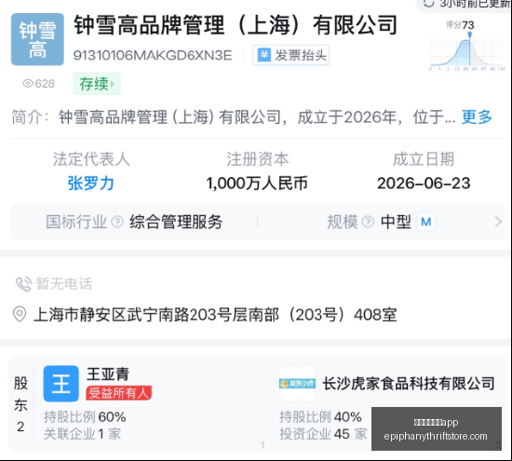Screen dimensions: 512x461
Task: Open the 长沙虎家食品科技有限公司 logo
Action: coord(297,384)
